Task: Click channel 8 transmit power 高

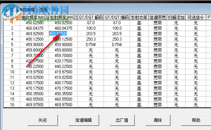Action: tap(139, 61)
